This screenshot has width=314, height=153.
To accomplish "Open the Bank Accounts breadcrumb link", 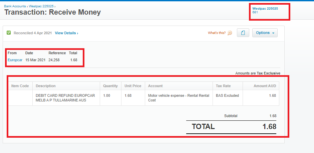I will pyautogui.click(x=15, y=6).
